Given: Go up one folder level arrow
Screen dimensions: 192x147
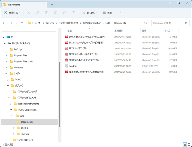Looking at the screenshot, I should 22,23.
